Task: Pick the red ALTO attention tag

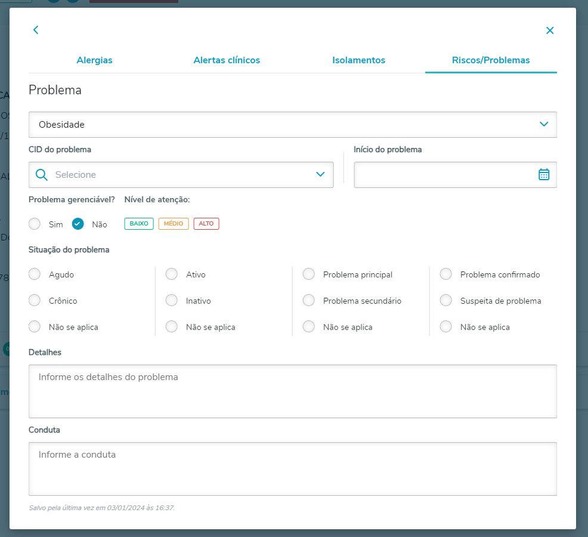Action: [x=206, y=224]
